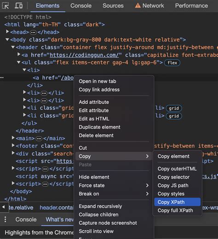The width and height of the screenshot is (218, 239).
Task: Expand the footer element
Action: [13, 145]
